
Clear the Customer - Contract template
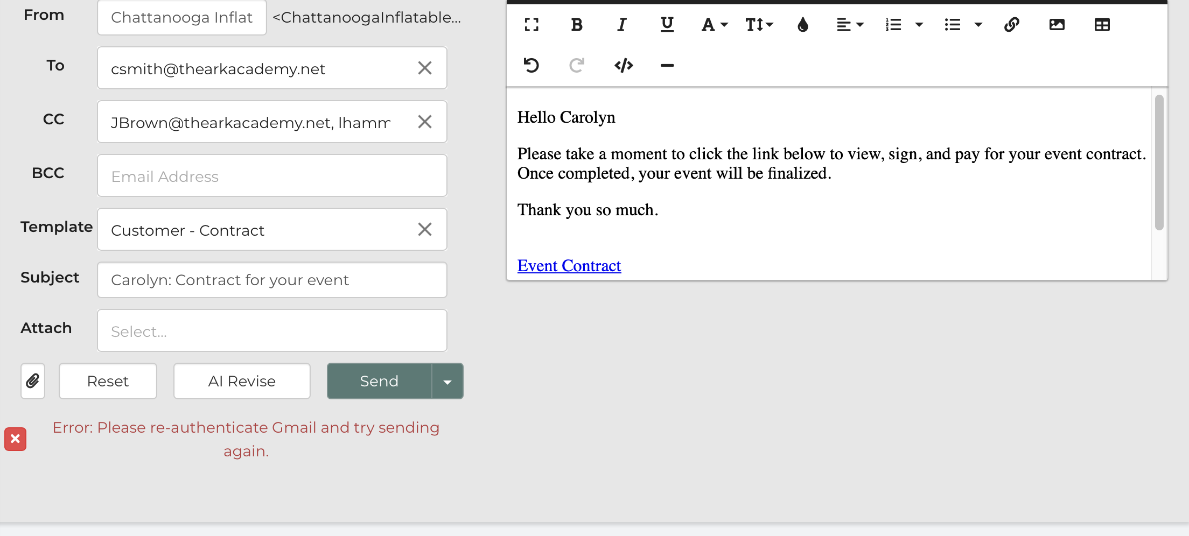tap(425, 230)
